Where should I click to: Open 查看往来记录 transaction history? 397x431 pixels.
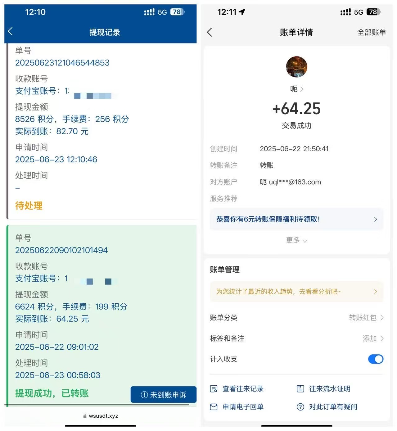[x=237, y=389]
